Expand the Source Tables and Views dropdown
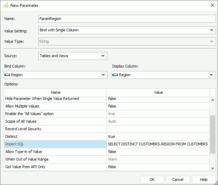Screen dimensions: 218x185 pyautogui.click(x=103, y=56)
